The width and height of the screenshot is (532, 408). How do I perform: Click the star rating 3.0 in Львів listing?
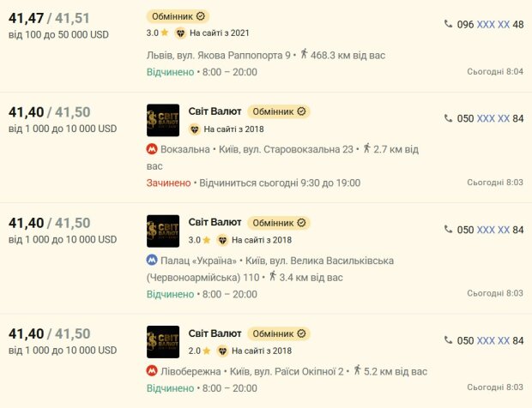click(157, 33)
